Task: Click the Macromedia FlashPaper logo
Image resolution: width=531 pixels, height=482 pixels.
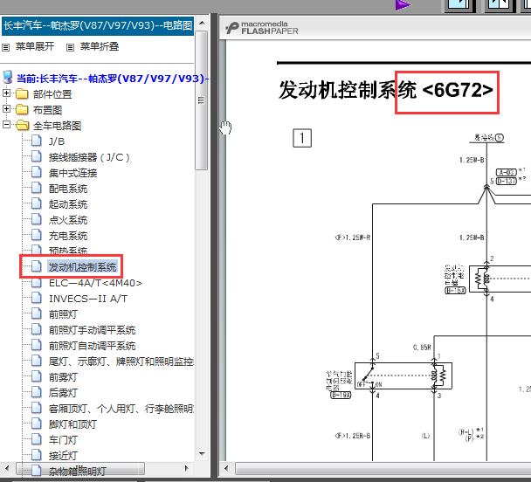Action: pos(262,28)
